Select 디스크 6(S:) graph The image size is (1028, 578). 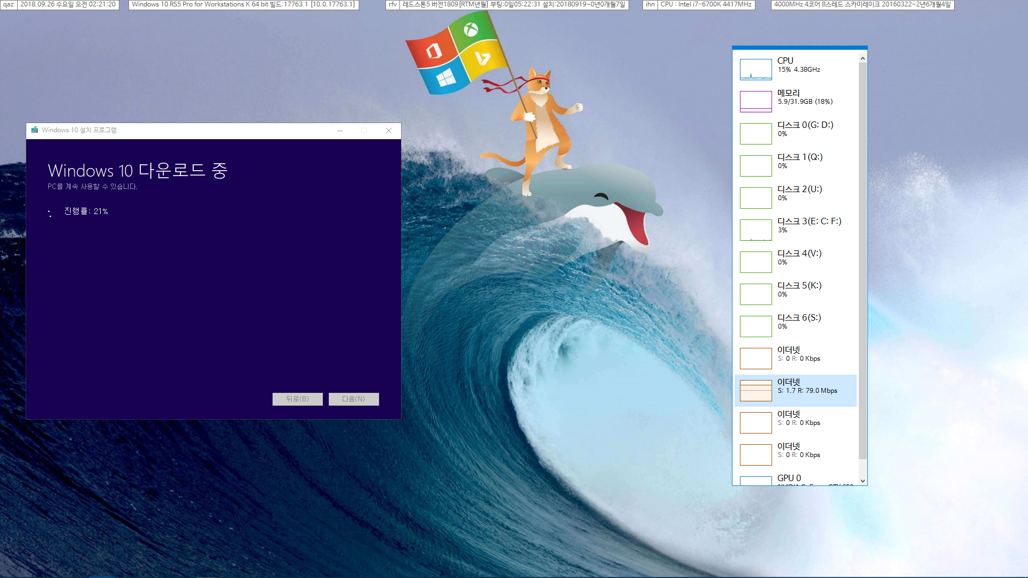[755, 326]
